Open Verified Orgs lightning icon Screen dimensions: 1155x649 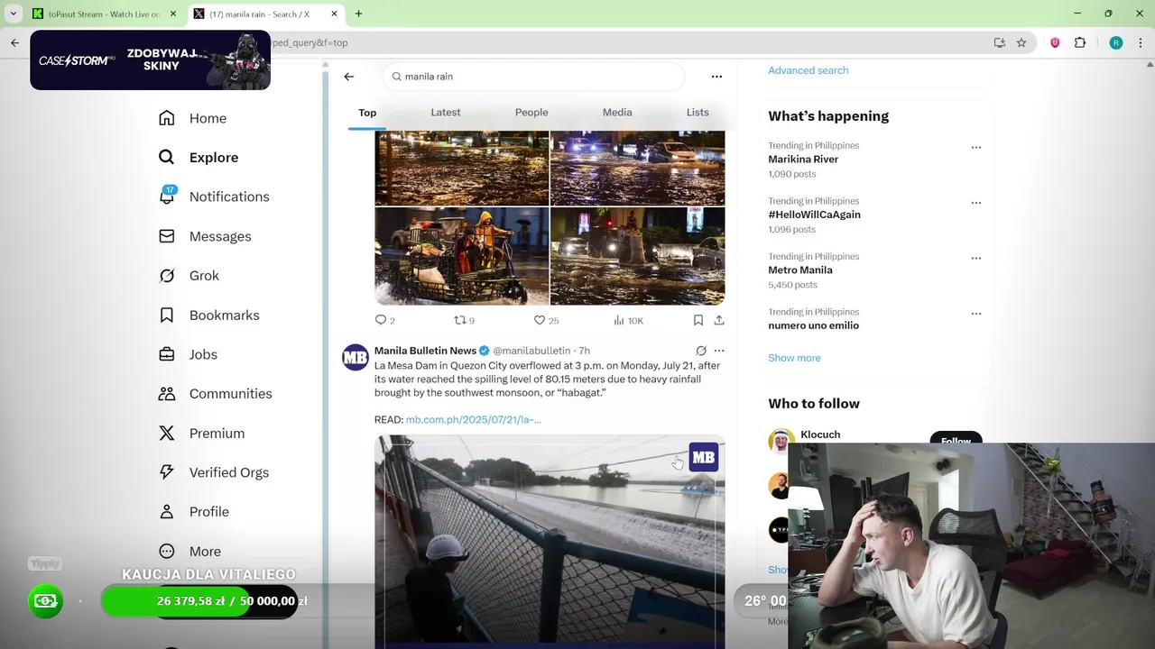tap(167, 472)
